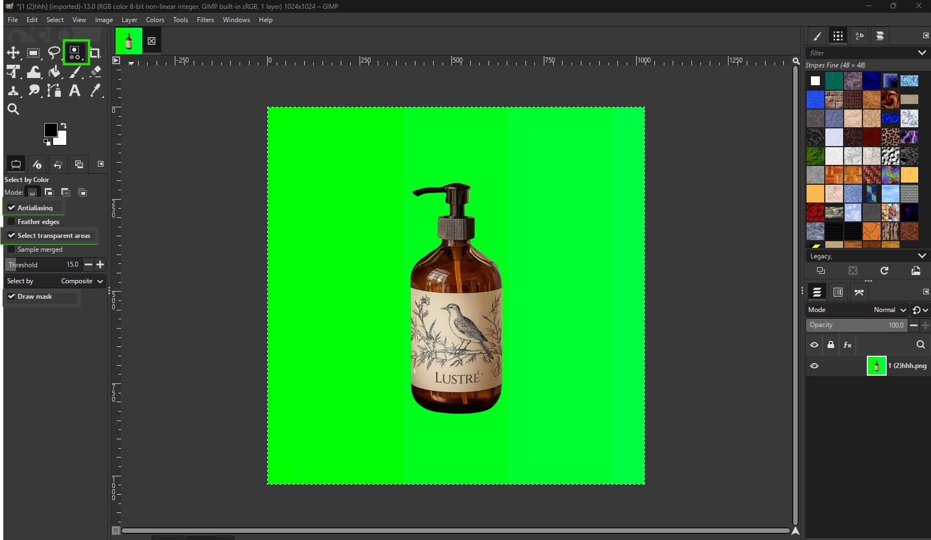
Task: Click the bottle image tab thumbnail
Action: (x=129, y=41)
